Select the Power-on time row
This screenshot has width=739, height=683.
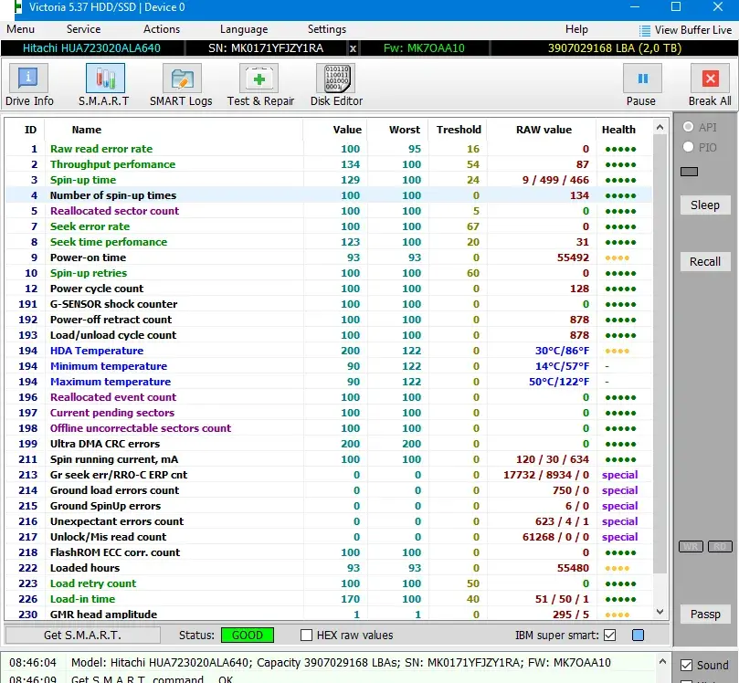click(x=329, y=257)
